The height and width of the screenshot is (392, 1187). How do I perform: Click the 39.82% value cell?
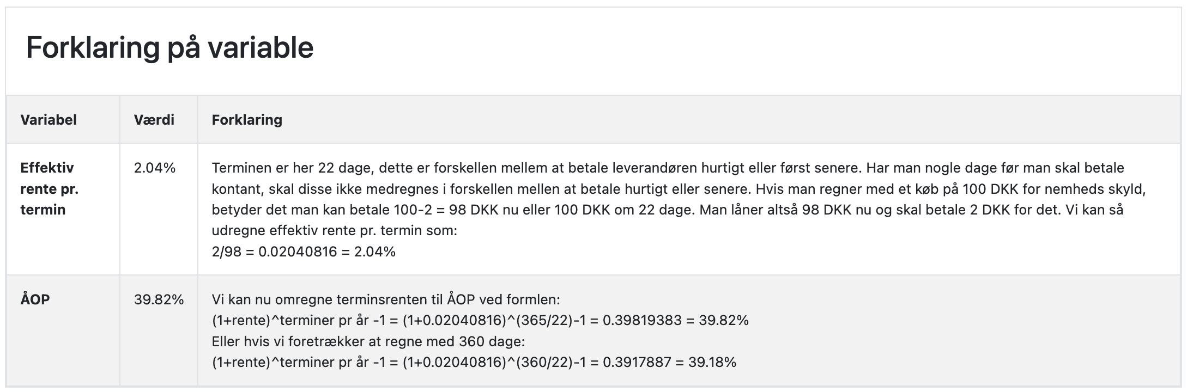coord(159,299)
